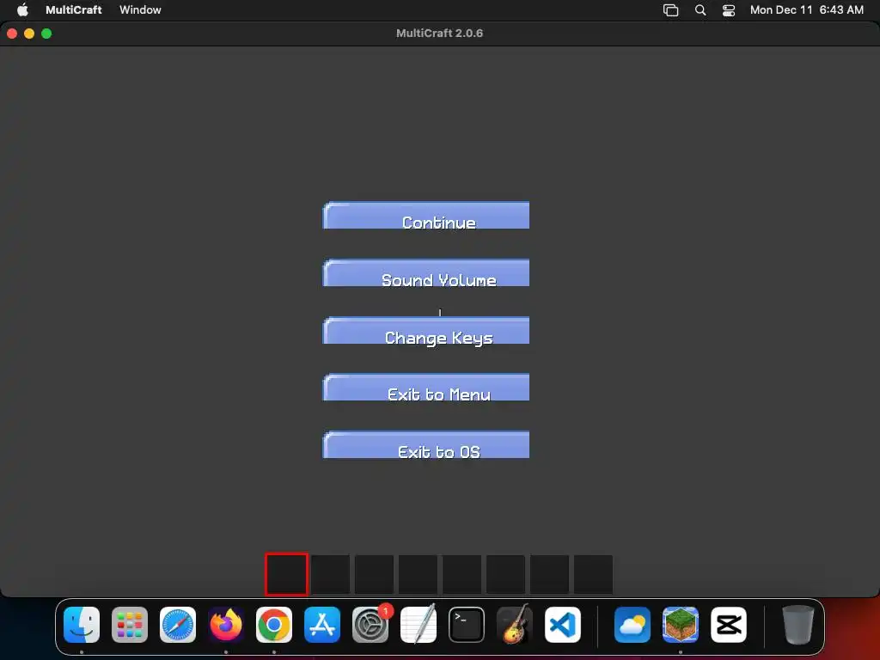Open Spotlight search in menu bar
The height and width of the screenshot is (660, 880).
[700, 9]
